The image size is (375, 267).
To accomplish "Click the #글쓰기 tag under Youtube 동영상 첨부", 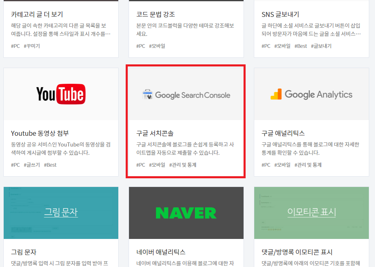I will click(31, 165).
